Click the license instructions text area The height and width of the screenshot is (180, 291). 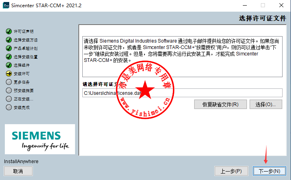pos(183,57)
